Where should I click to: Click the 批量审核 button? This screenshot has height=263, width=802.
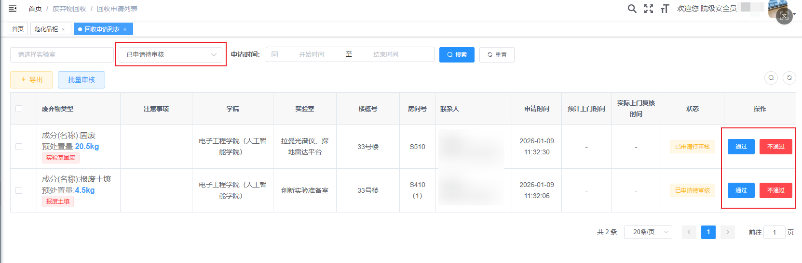82,80
